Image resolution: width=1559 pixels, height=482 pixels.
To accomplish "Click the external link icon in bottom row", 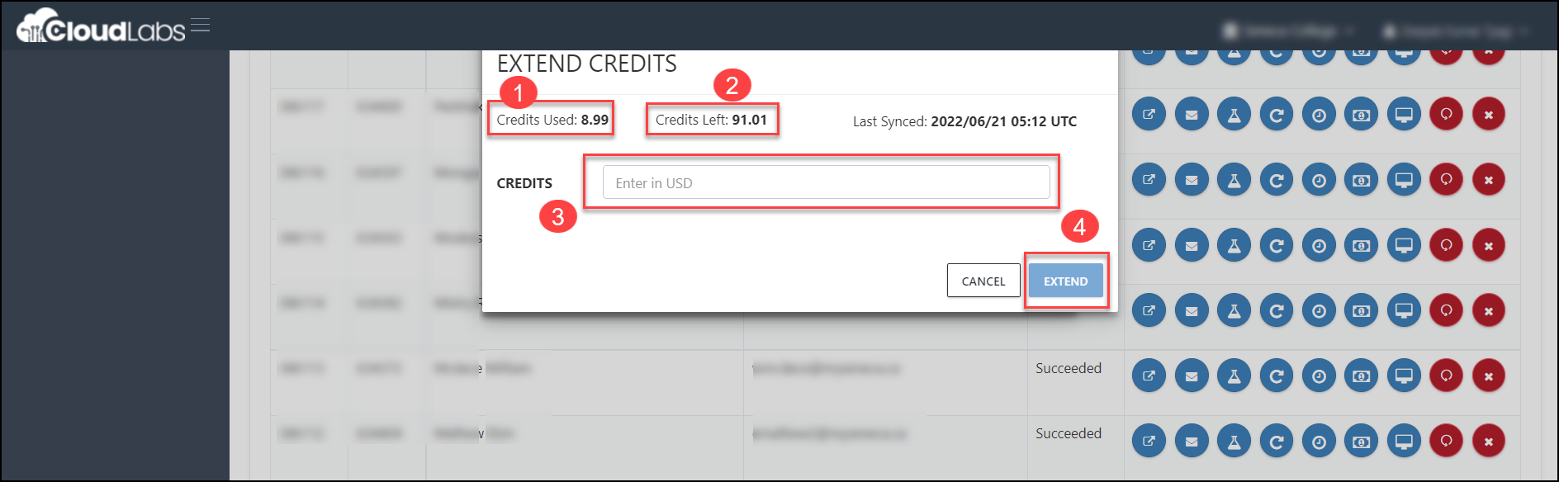I will (x=1149, y=442).
